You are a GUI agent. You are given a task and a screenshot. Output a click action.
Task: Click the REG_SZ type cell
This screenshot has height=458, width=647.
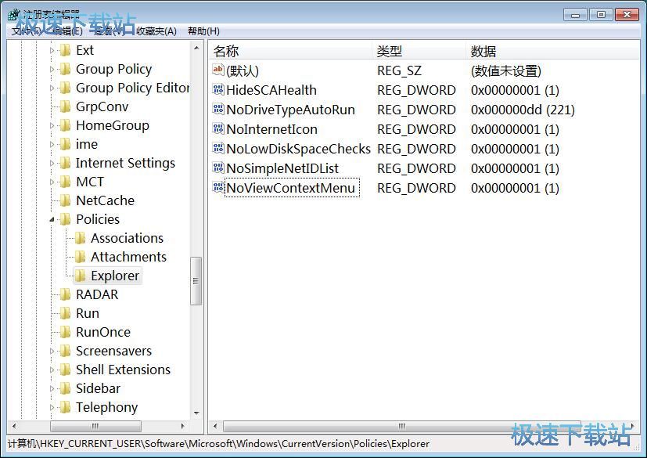coord(400,70)
